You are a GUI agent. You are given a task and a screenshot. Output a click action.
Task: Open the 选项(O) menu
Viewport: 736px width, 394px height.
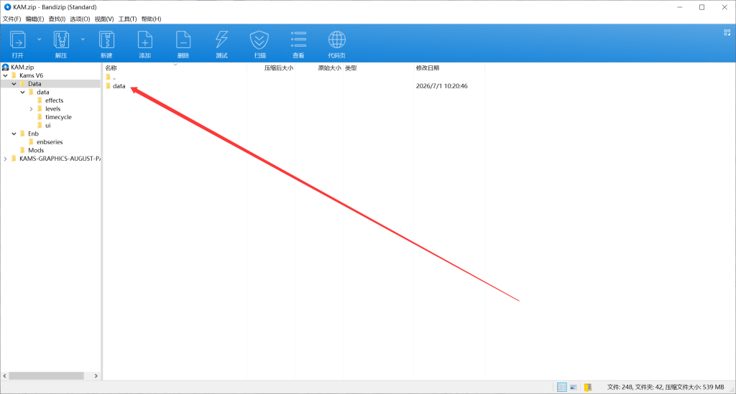(80, 19)
